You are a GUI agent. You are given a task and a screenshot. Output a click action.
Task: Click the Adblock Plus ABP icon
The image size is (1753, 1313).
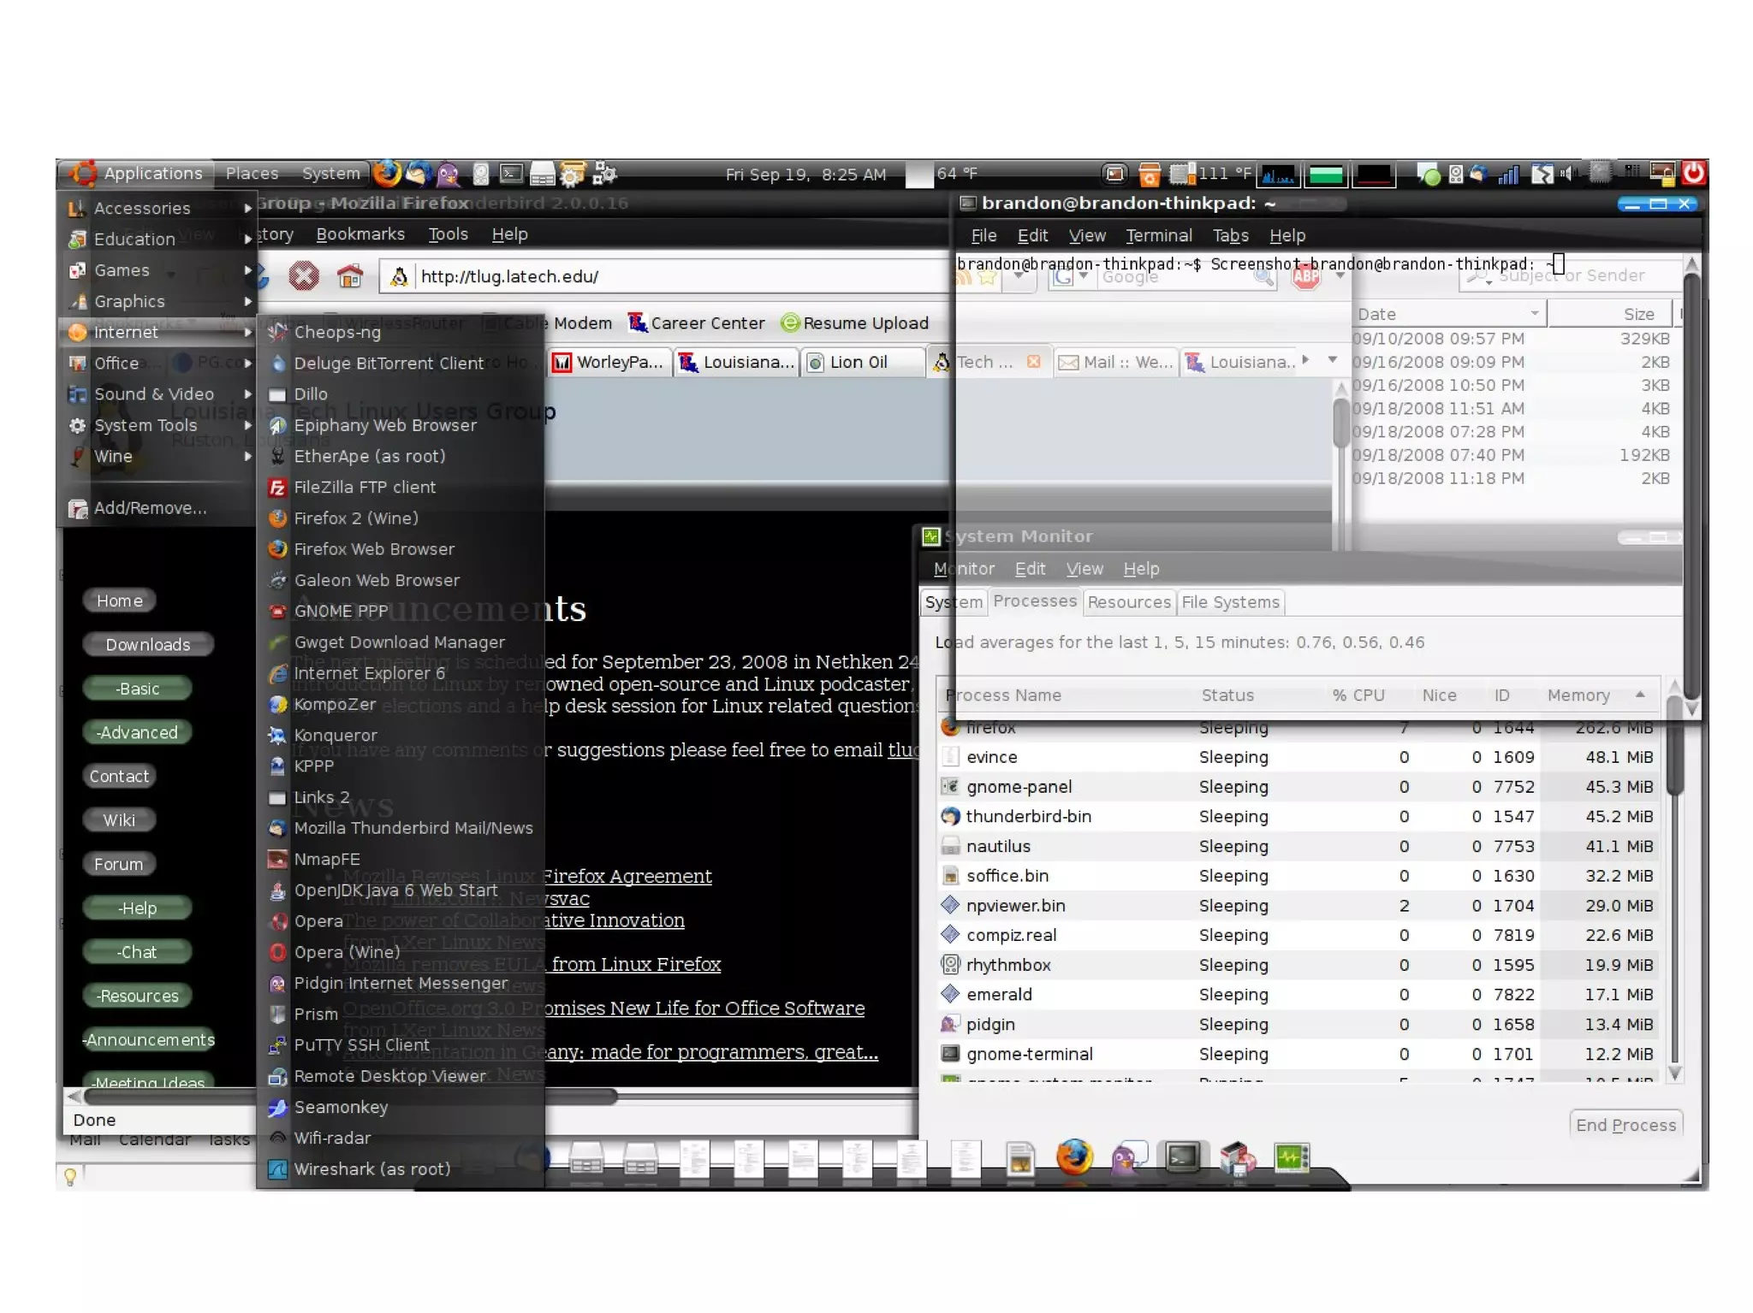point(1306,276)
